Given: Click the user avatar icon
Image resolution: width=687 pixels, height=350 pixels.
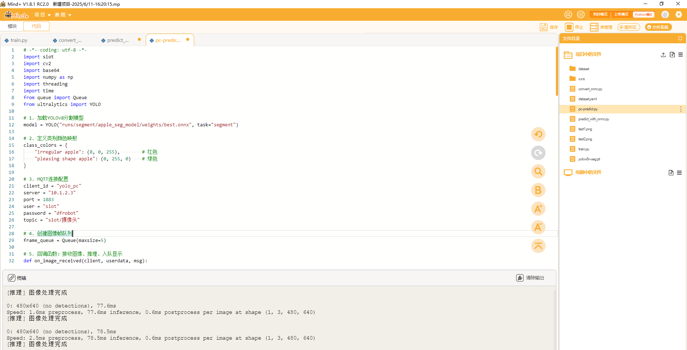Looking at the screenshot, I should [665, 15].
